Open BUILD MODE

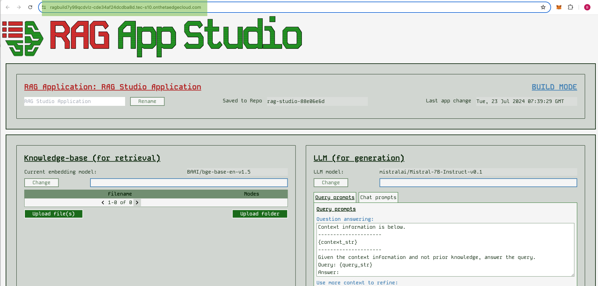pos(554,87)
